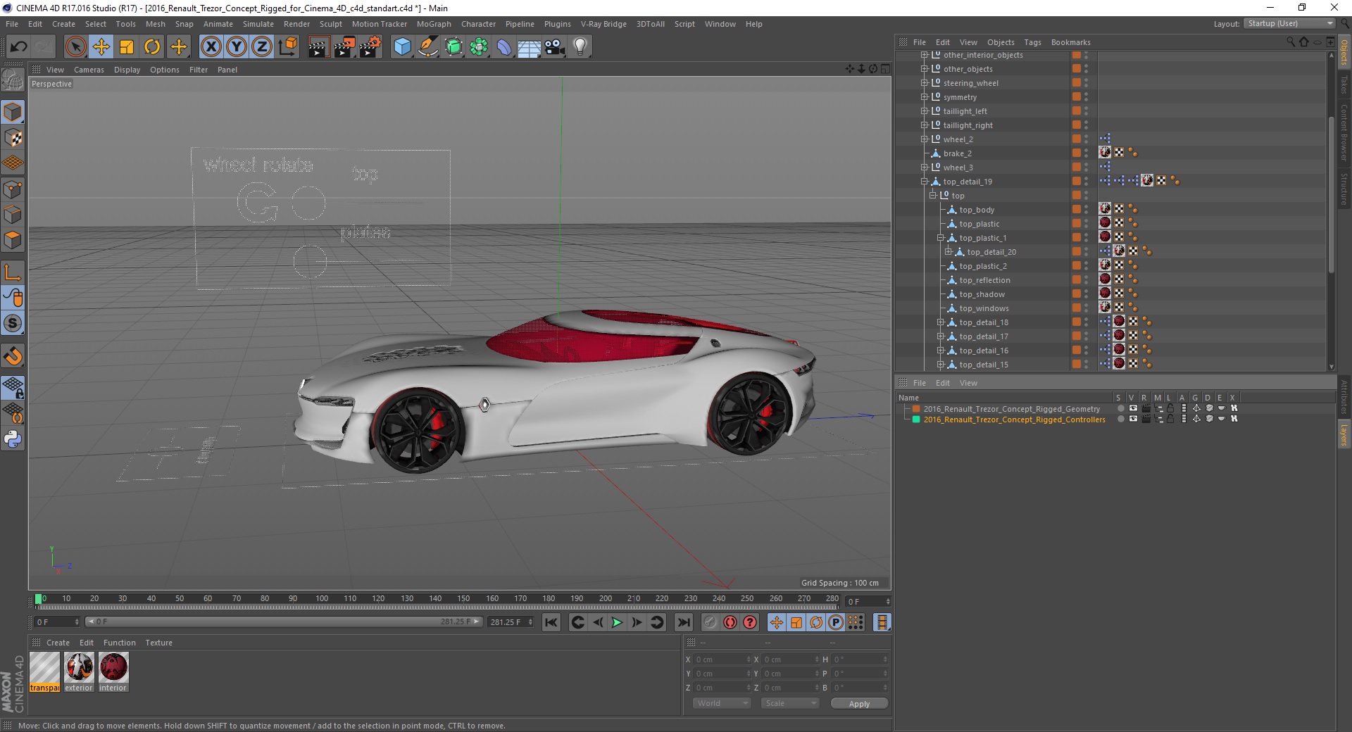The image size is (1352, 732).
Task: Click the coordinate system icon
Action: tap(288, 47)
